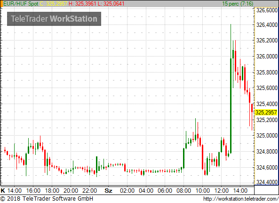Viewport: 279px width, 203px height.
Task: Click the close value C: 325,2957
Action: tap(54, 4)
